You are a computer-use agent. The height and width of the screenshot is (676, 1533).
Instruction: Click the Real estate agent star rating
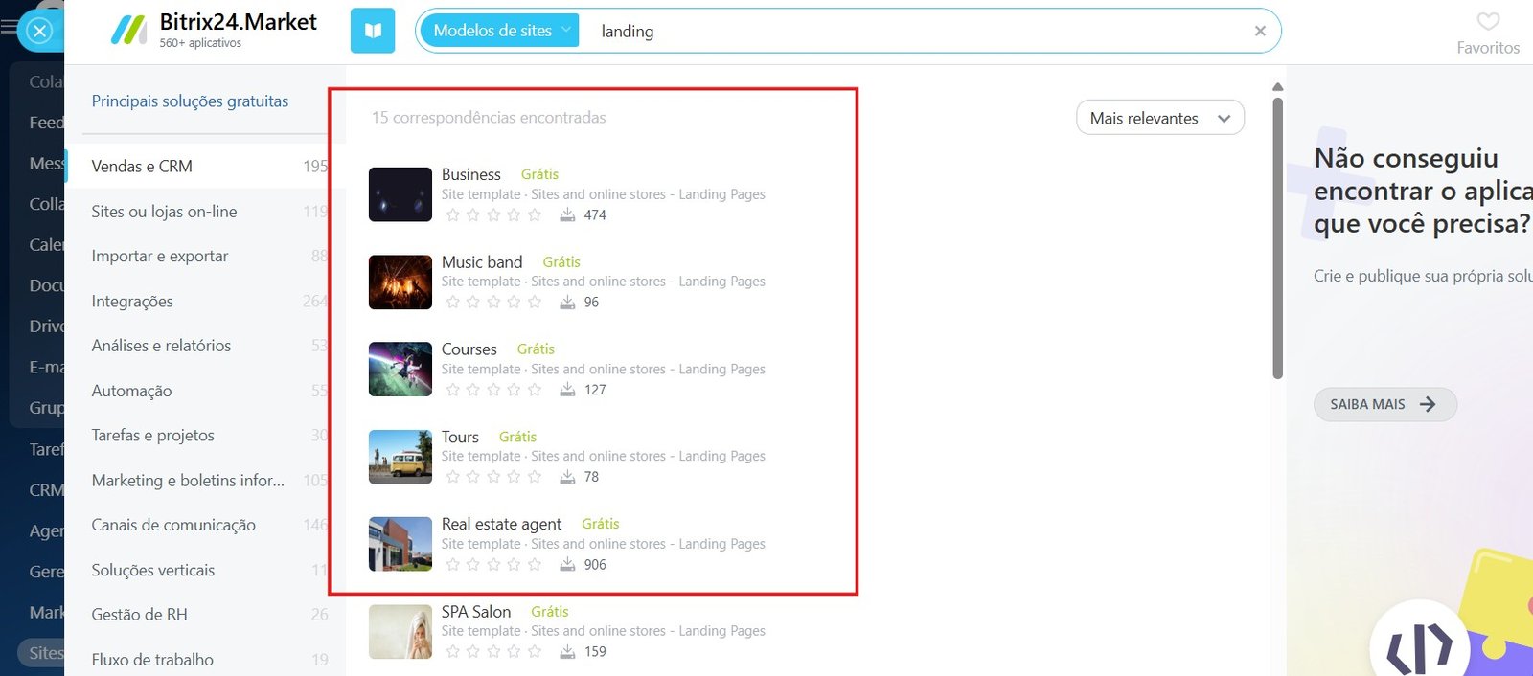(493, 565)
